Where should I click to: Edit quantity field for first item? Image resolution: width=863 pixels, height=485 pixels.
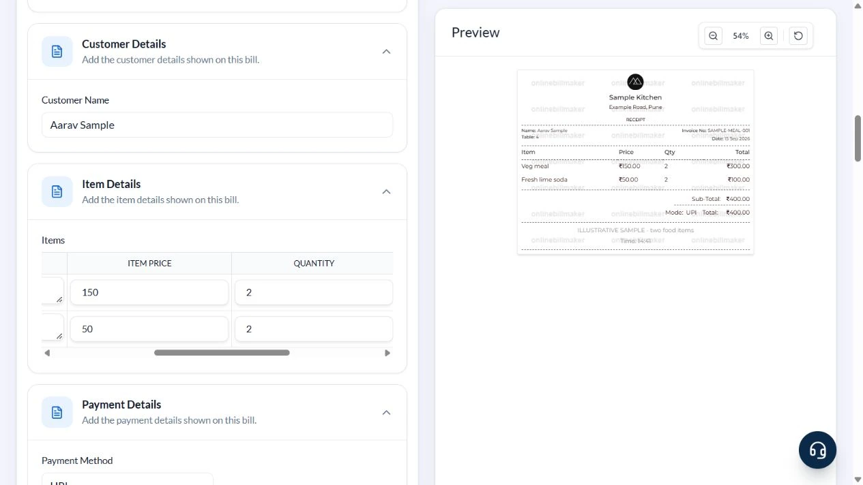pos(314,292)
